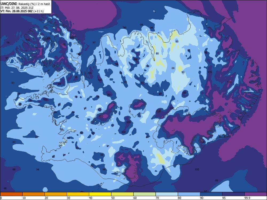This screenshot has width=267, height=200.
Task: Select the "20" legend tick label
Action: (46, 198)
